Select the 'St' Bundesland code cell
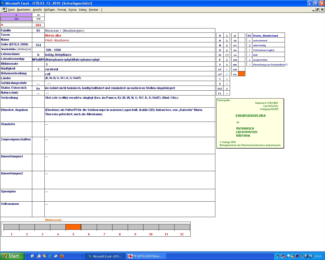Viewport: 325px width, 260px height. tap(220, 55)
